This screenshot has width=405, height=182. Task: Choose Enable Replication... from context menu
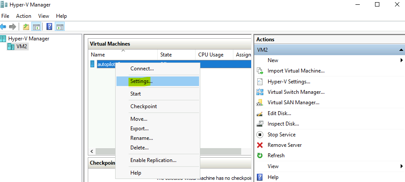158,160
